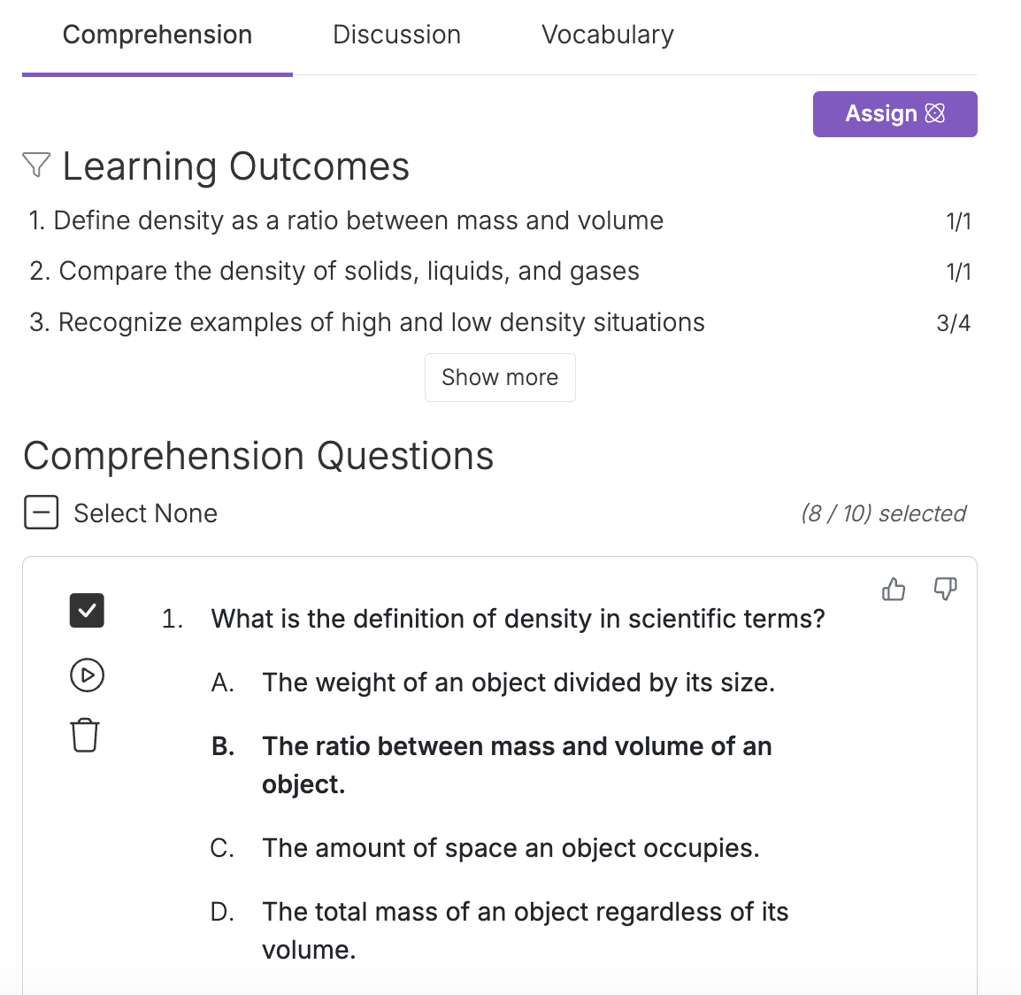
Task: Click the icon inside the Assign button
Action: coord(933,113)
